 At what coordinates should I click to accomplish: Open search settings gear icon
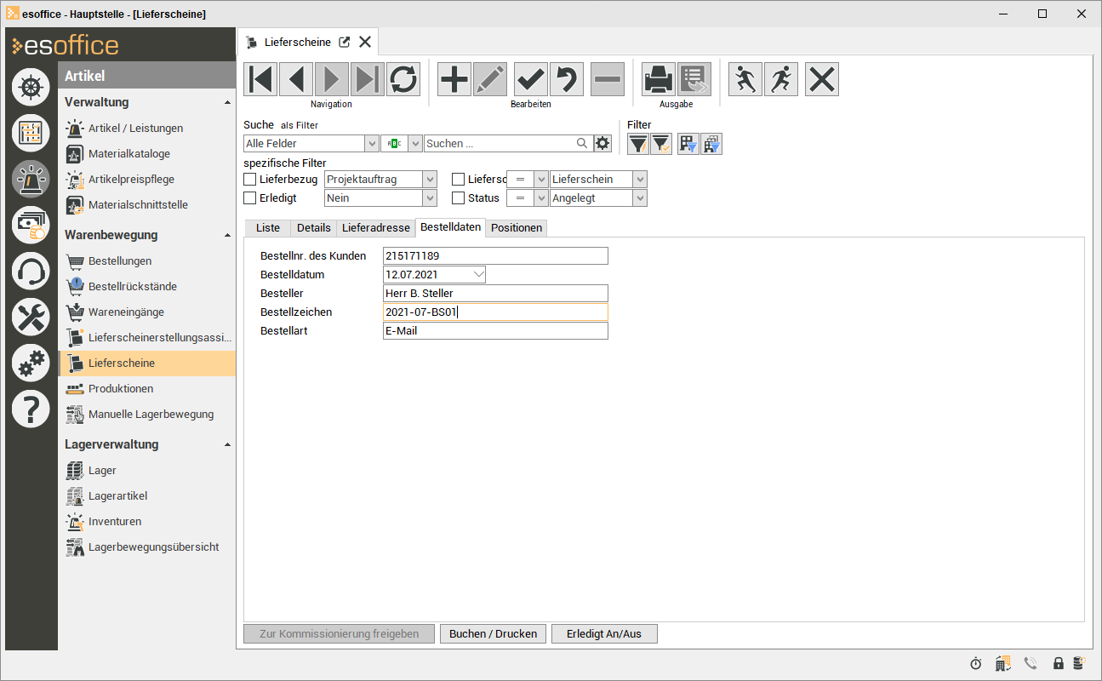tap(603, 143)
